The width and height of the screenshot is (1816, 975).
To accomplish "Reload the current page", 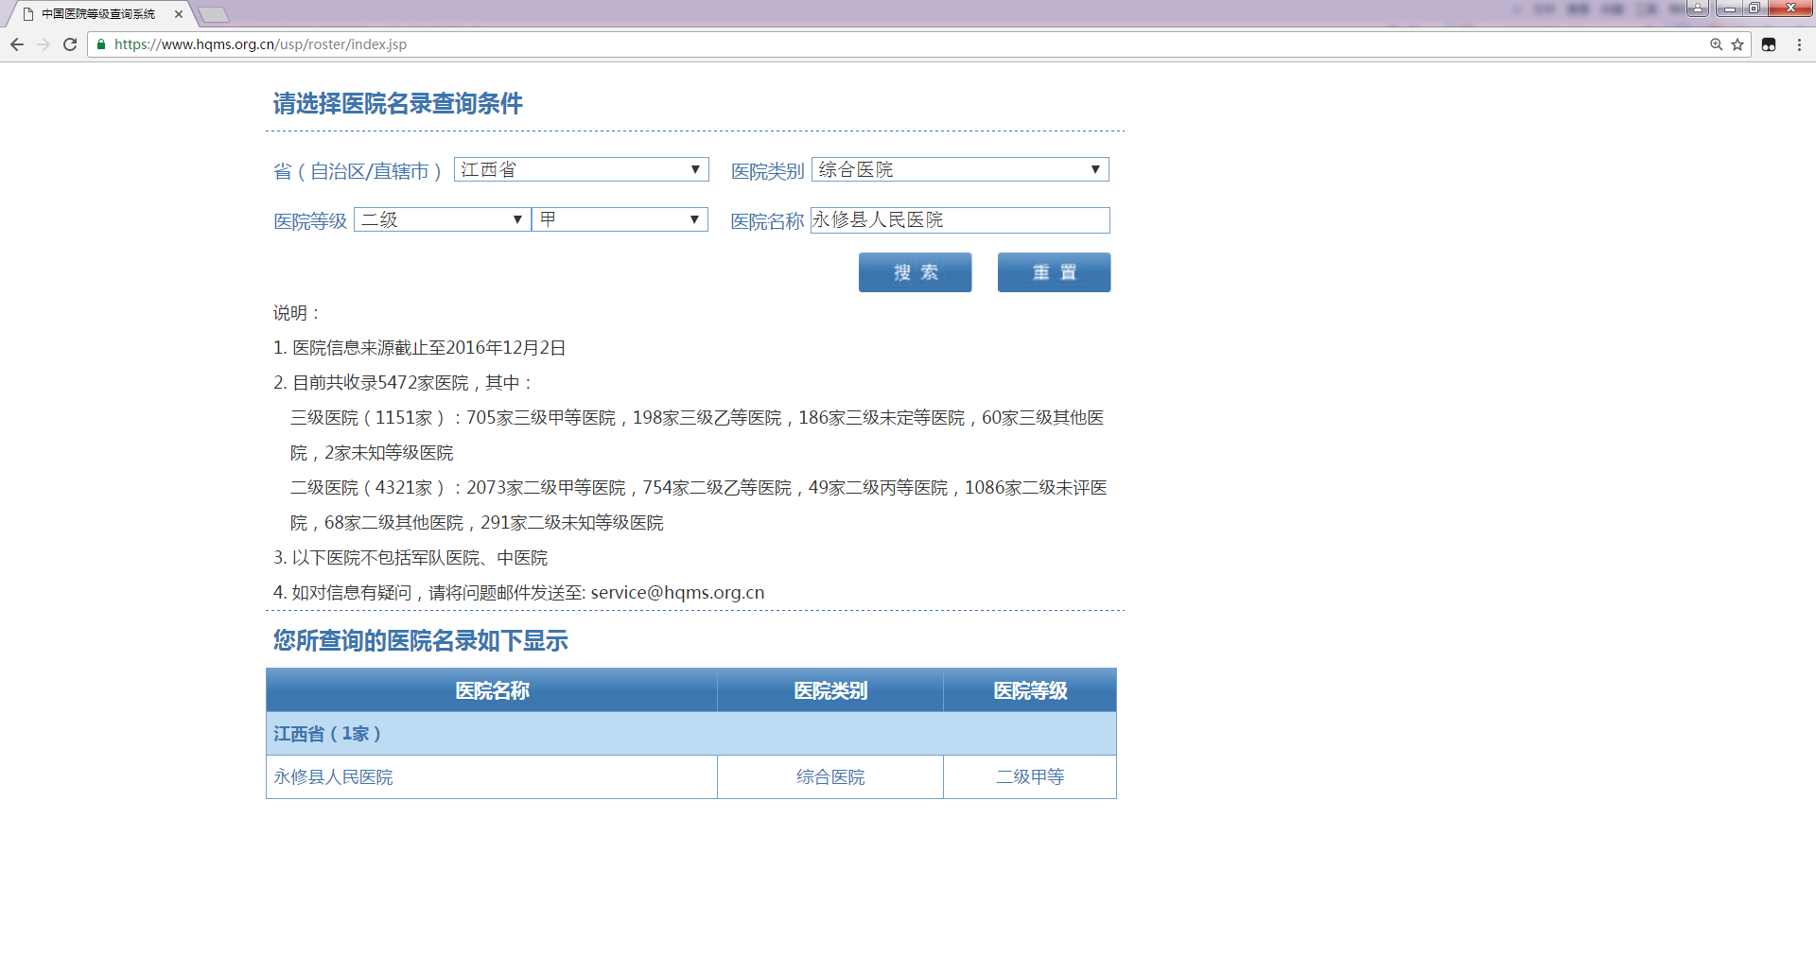I will click(x=70, y=44).
